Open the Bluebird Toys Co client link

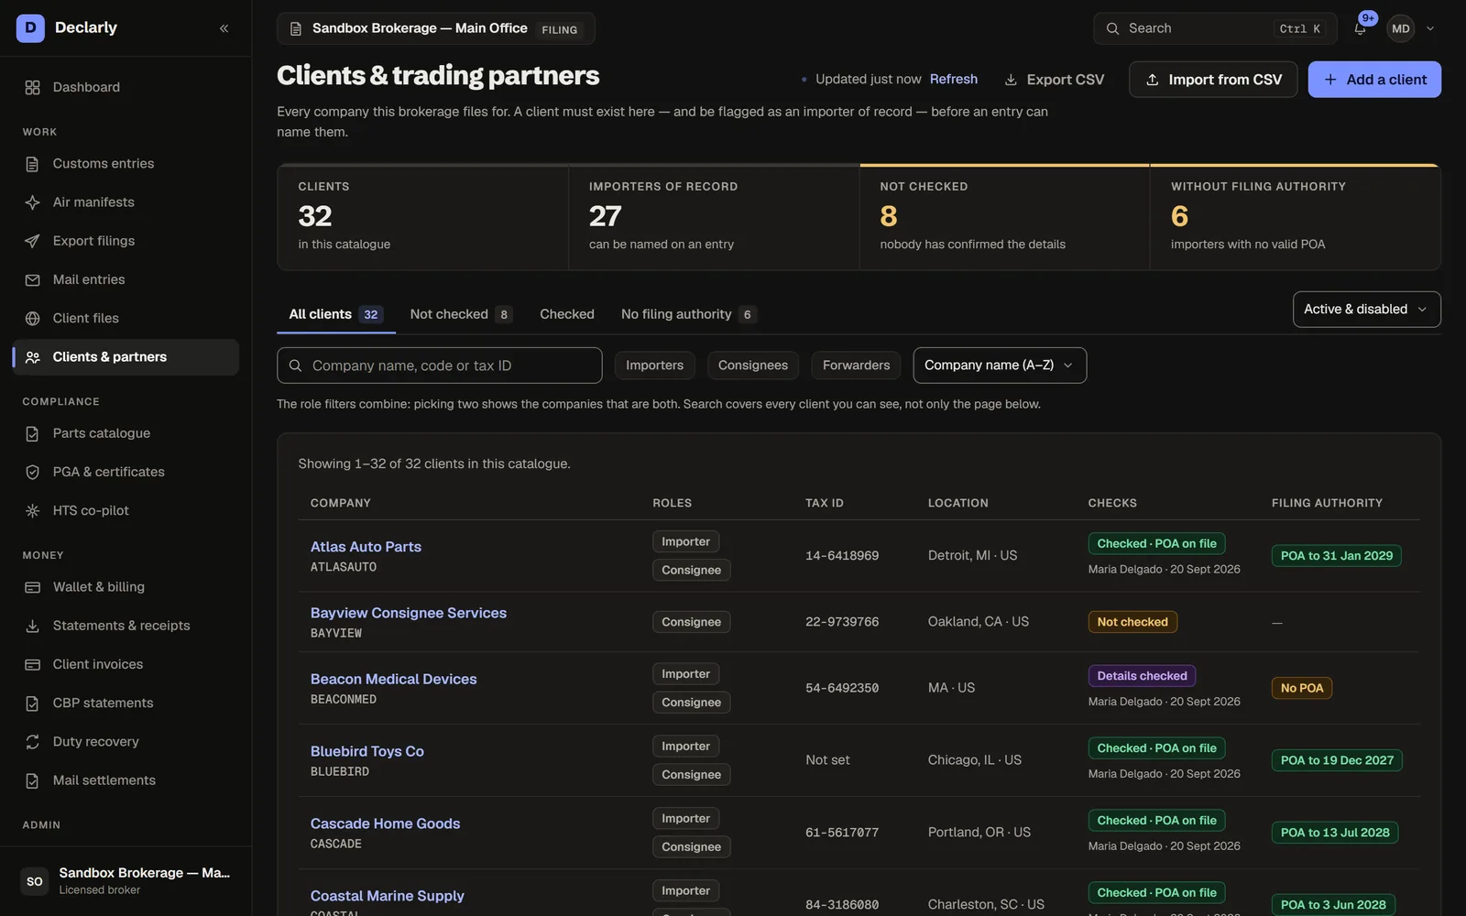367,751
